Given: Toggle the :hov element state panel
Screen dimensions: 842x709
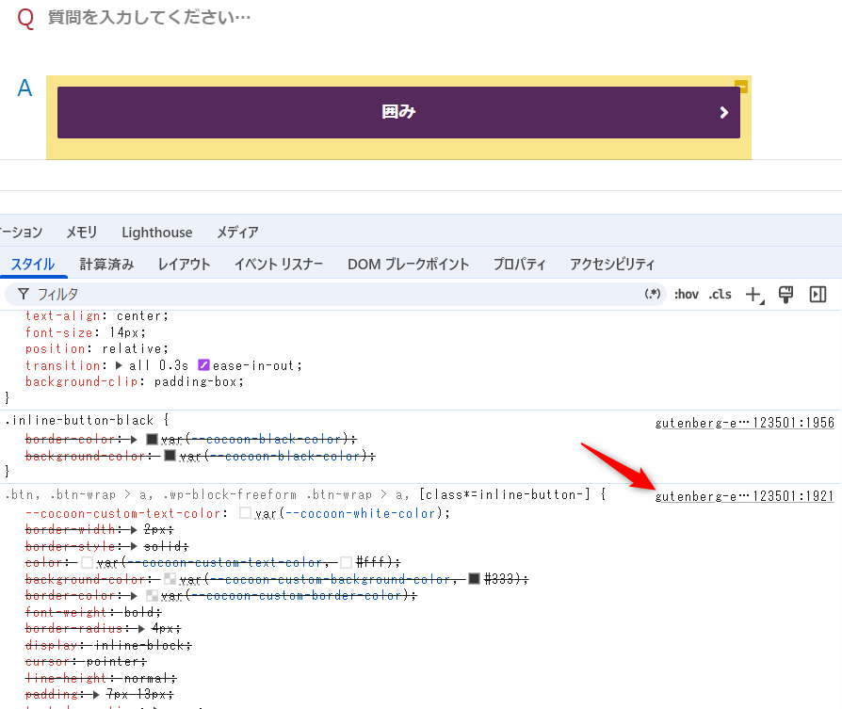Looking at the screenshot, I should pos(686,295).
